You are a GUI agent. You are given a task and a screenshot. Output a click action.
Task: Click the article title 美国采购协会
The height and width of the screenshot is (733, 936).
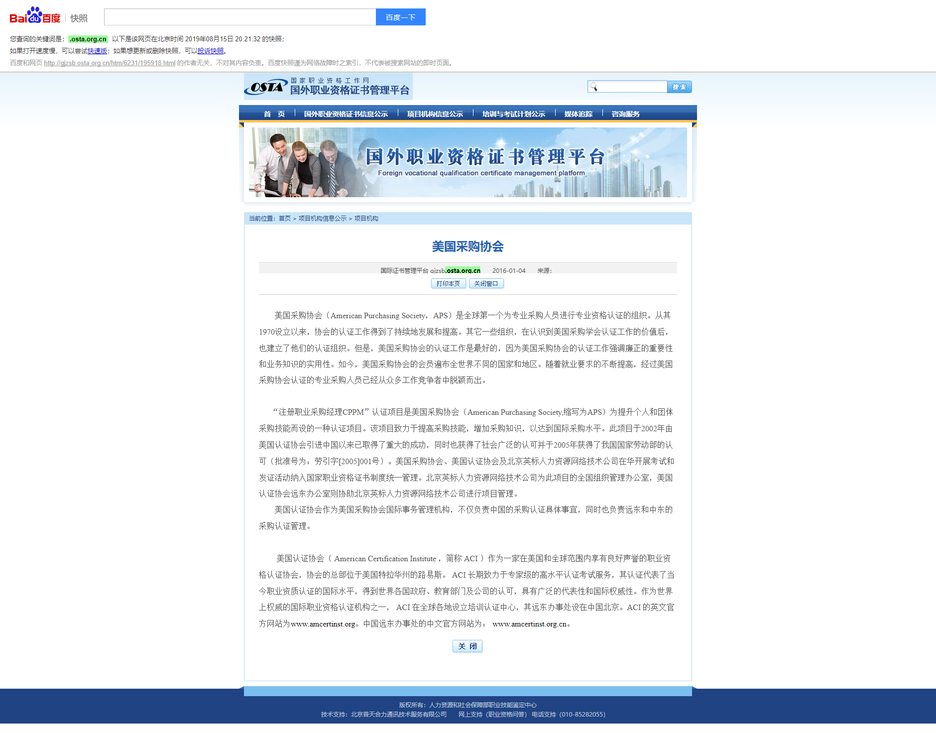468,246
